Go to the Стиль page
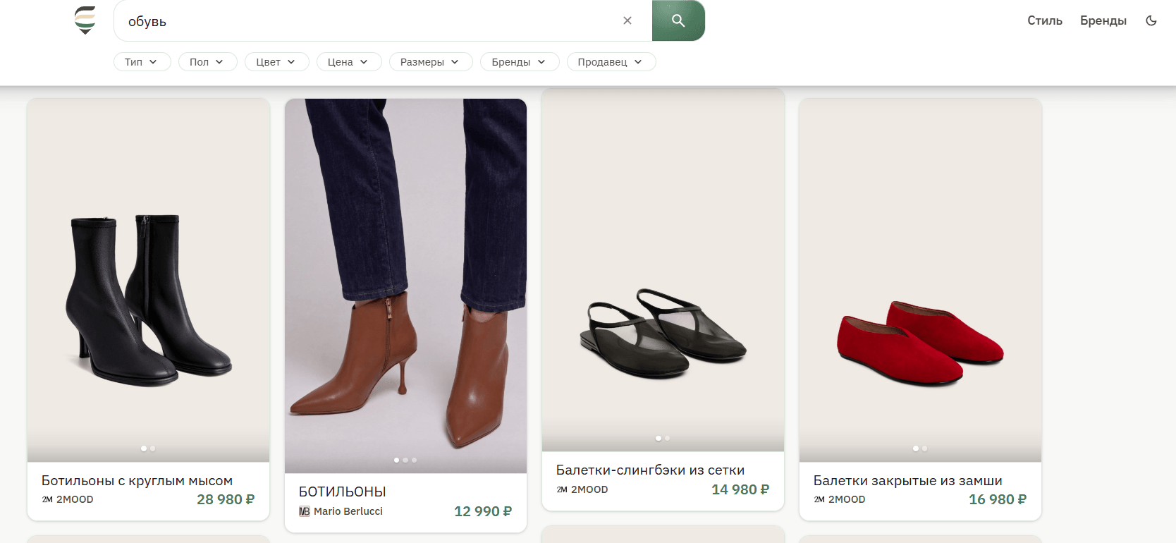The height and width of the screenshot is (543, 1176). [1044, 20]
